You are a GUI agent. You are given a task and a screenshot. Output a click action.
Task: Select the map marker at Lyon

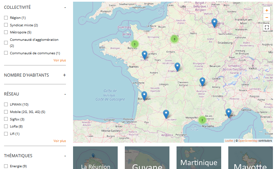(x=202, y=81)
